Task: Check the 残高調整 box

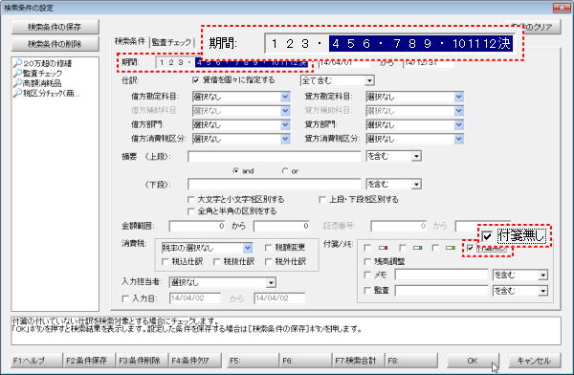Action: pyautogui.click(x=367, y=261)
